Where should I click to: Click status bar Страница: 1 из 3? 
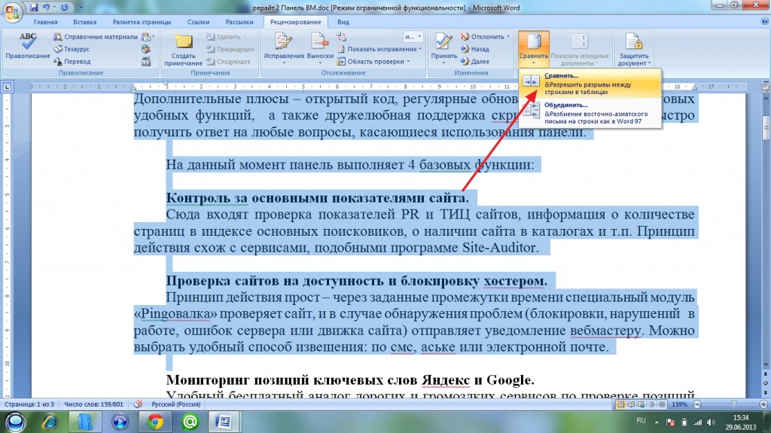[29, 404]
